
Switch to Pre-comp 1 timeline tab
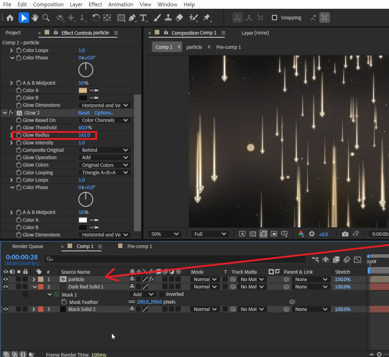coord(139,246)
